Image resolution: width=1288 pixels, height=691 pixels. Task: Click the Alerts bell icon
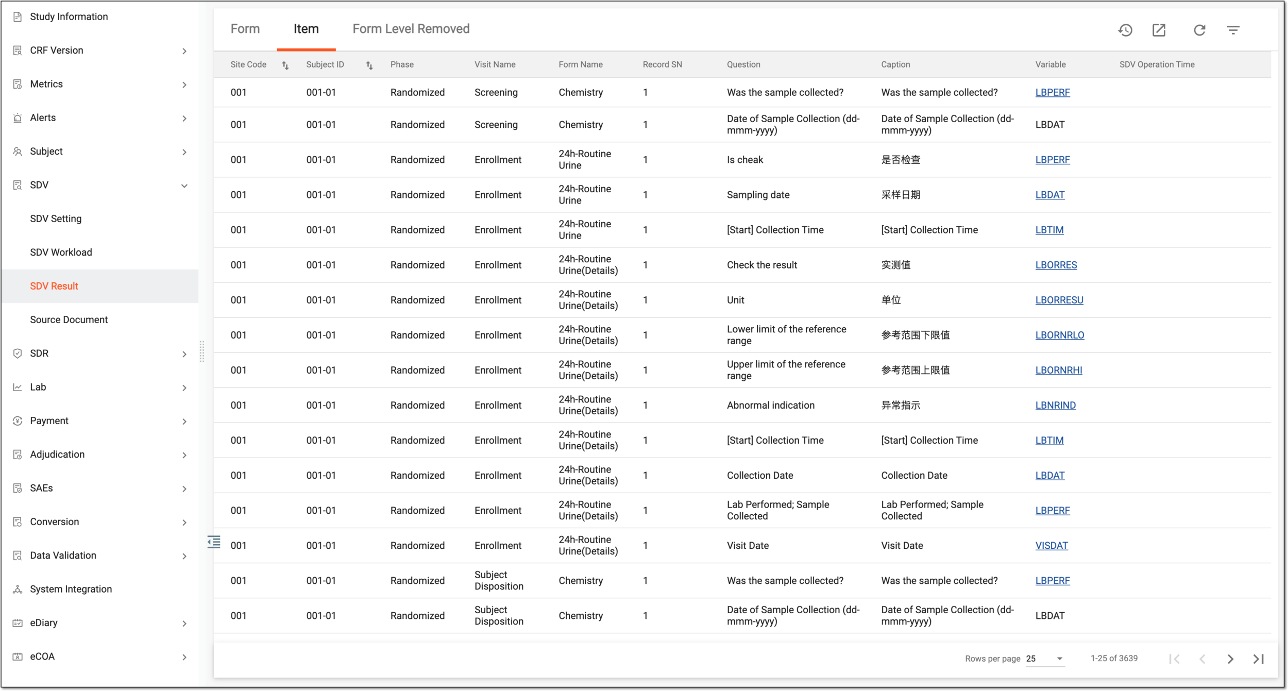coord(18,117)
